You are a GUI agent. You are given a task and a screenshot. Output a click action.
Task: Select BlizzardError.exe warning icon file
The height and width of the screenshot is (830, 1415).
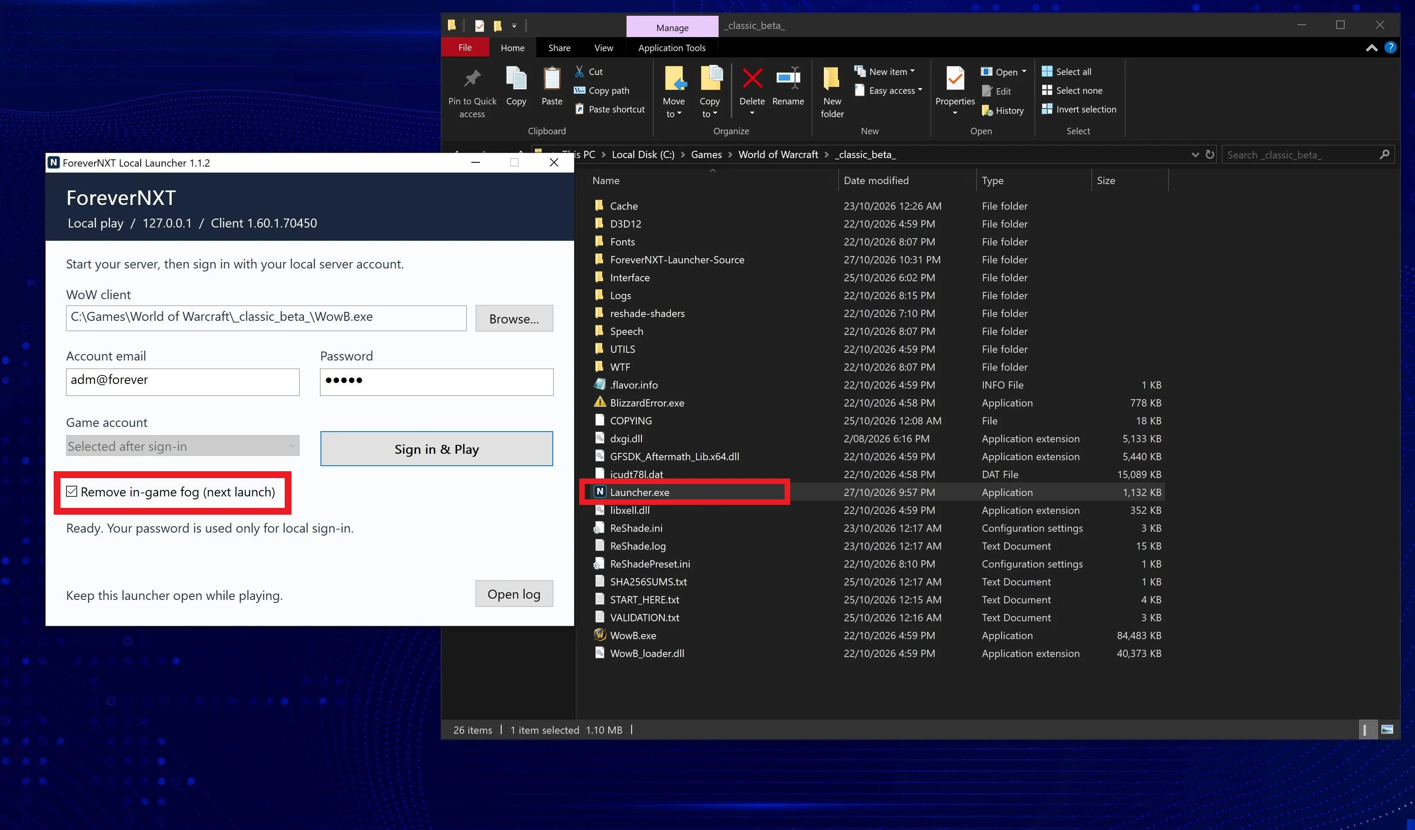(646, 402)
